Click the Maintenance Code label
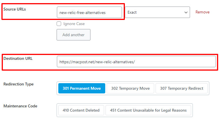The image size is (219, 131). click(x=20, y=106)
